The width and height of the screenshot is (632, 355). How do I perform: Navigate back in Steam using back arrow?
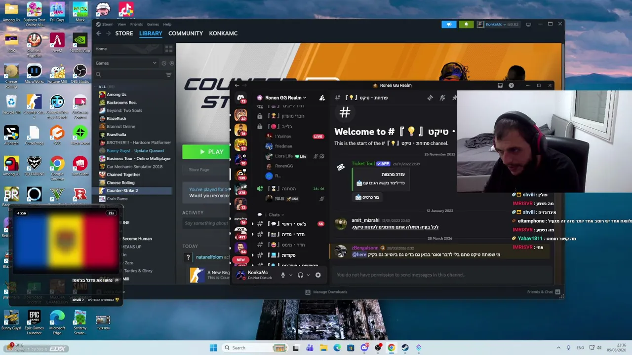99,34
